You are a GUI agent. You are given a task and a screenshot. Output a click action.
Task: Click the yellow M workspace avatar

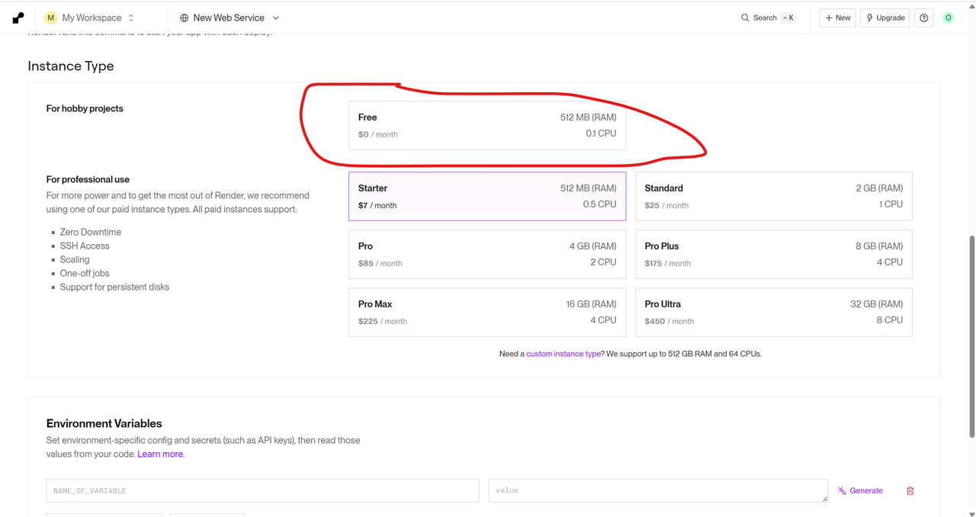pyautogui.click(x=51, y=18)
